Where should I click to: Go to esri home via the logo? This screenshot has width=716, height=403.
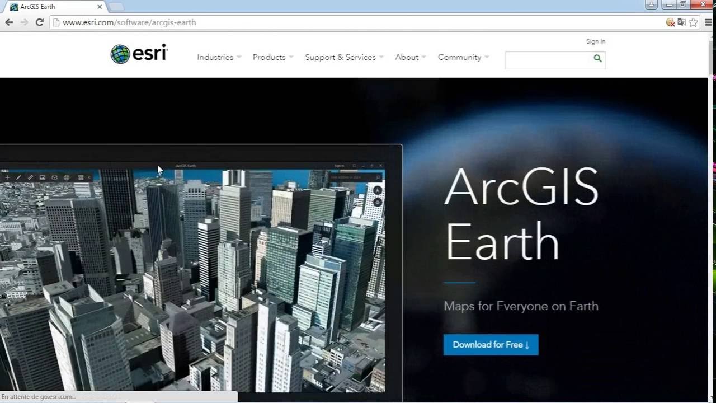(139, 54)
